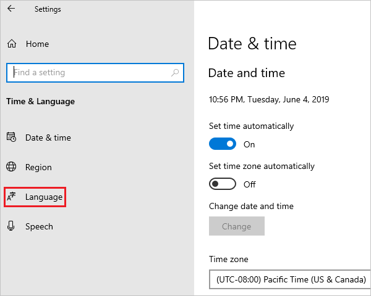Click the Home house icon
Image resolution: width=371 pixels, height=296 pixels.
pyautogui.click(x=11, y=44)
